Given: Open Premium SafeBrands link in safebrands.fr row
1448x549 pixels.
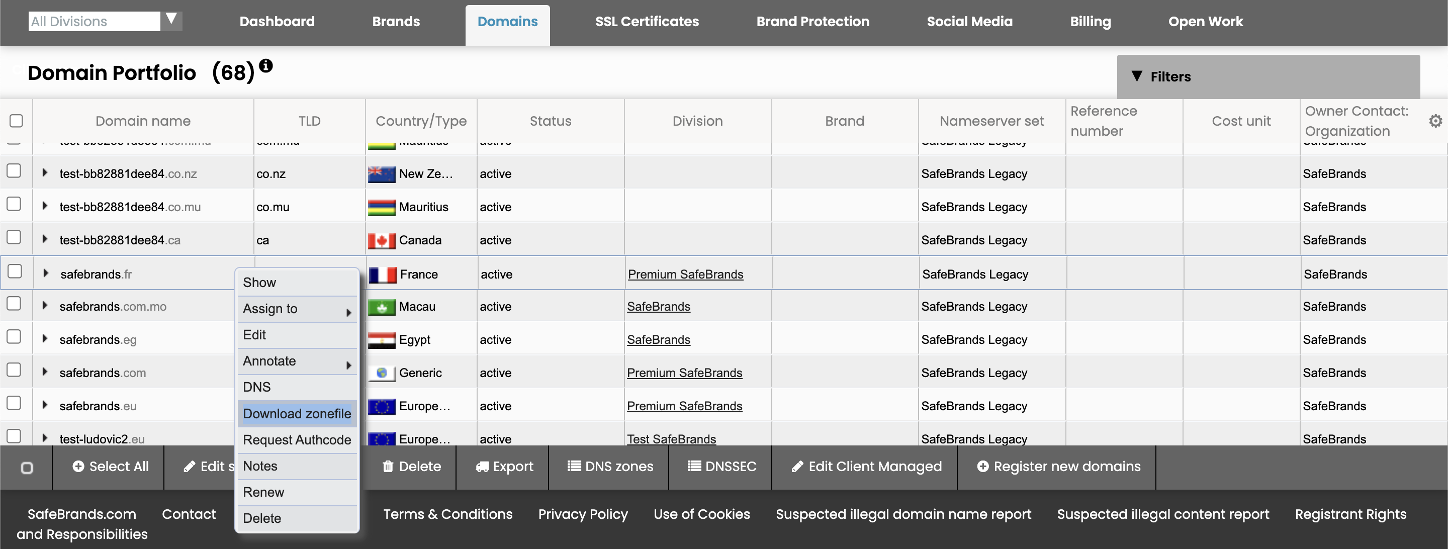Looking at the screenshot, I should [685, 274].
